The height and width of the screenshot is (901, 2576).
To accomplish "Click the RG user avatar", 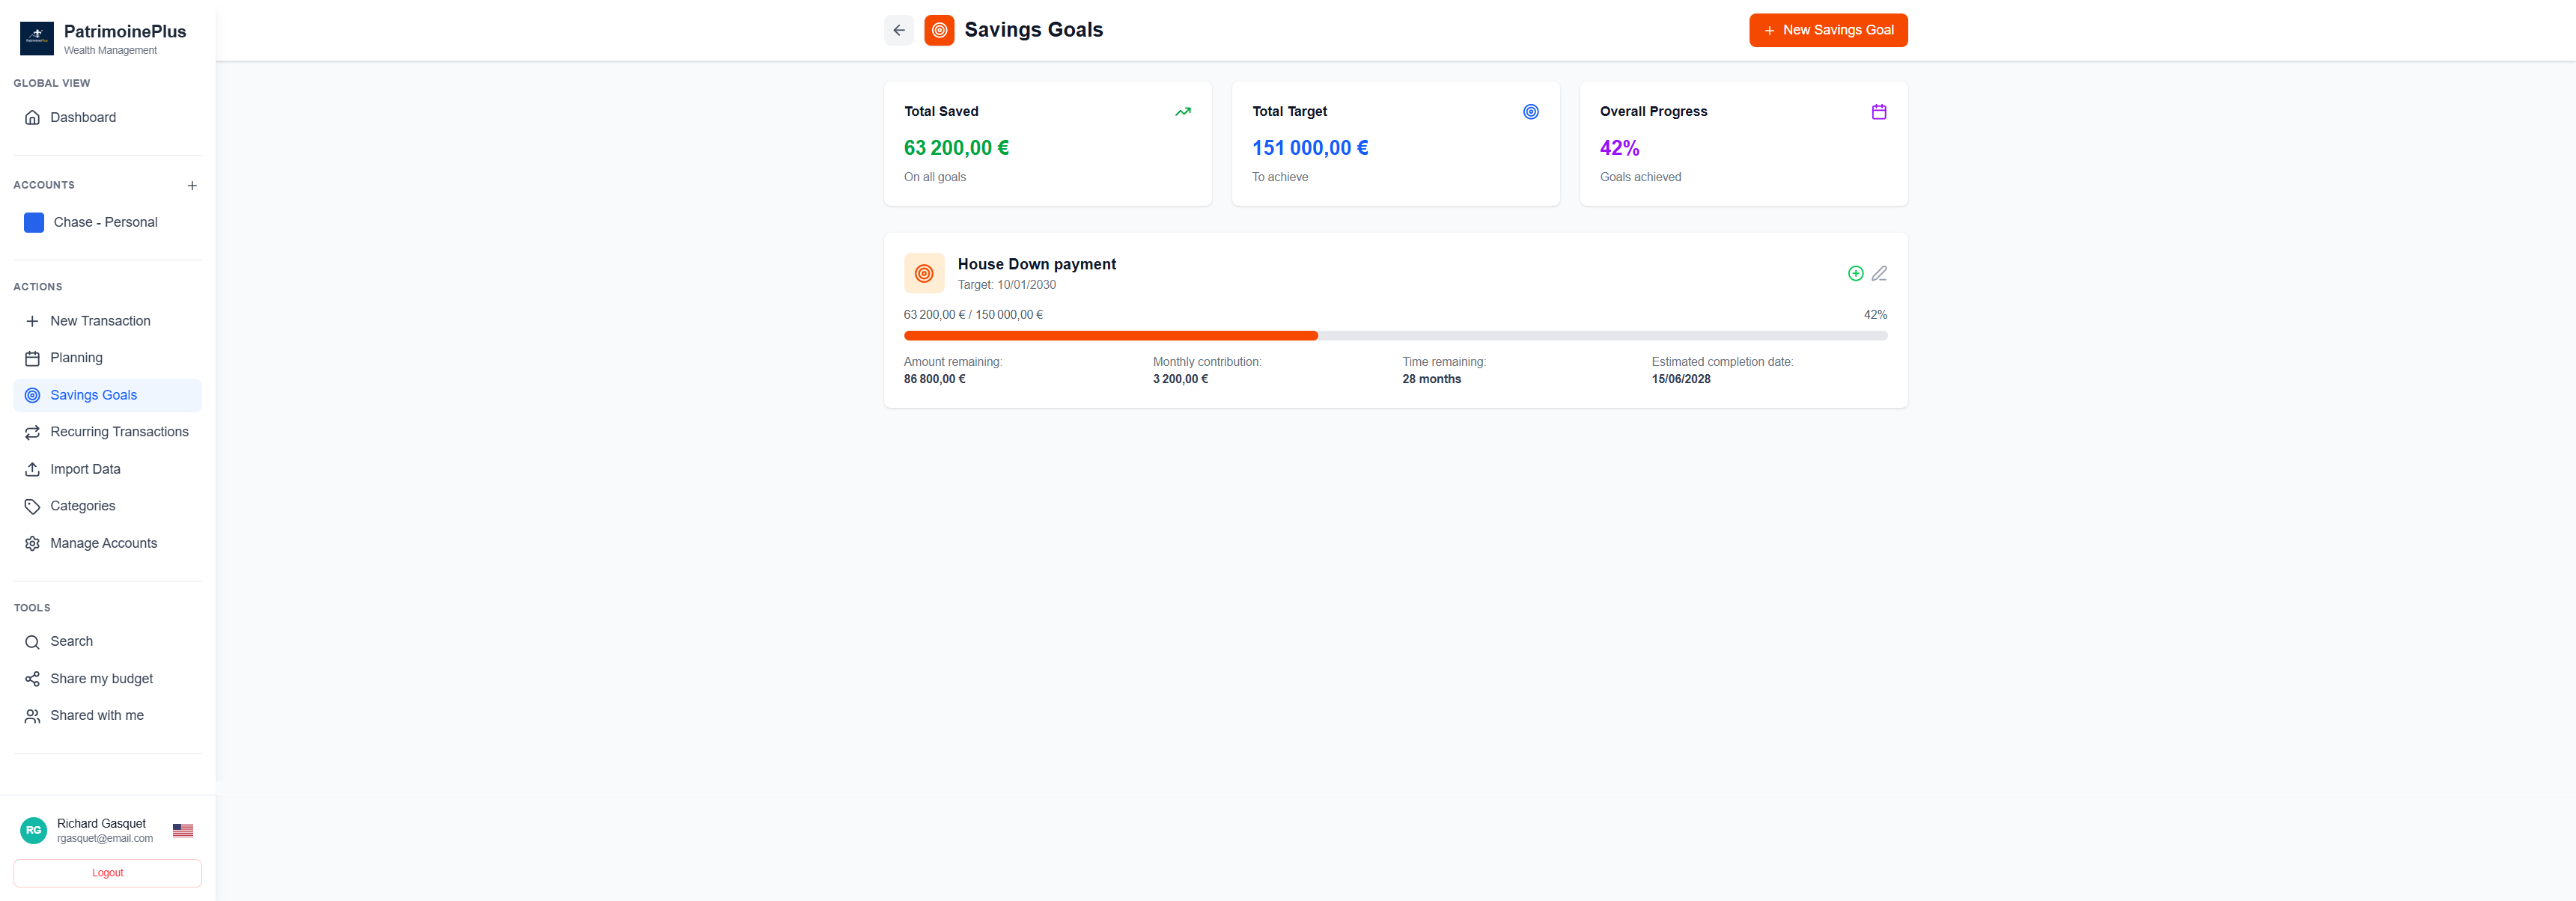I will [x=33, y=830].
